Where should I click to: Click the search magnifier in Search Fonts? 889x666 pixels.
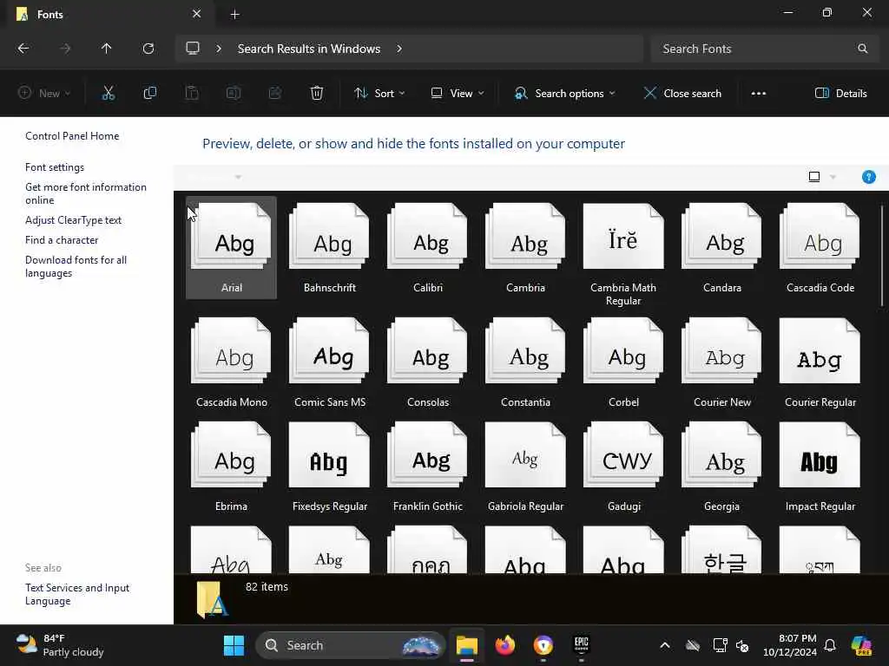(862, 49)
